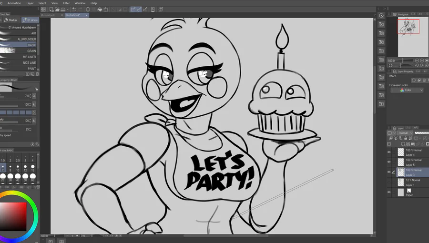Toggle Snap to Grid icon

(145, 10)
